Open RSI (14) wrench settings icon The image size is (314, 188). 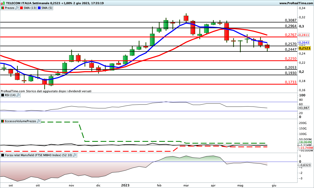18,95
